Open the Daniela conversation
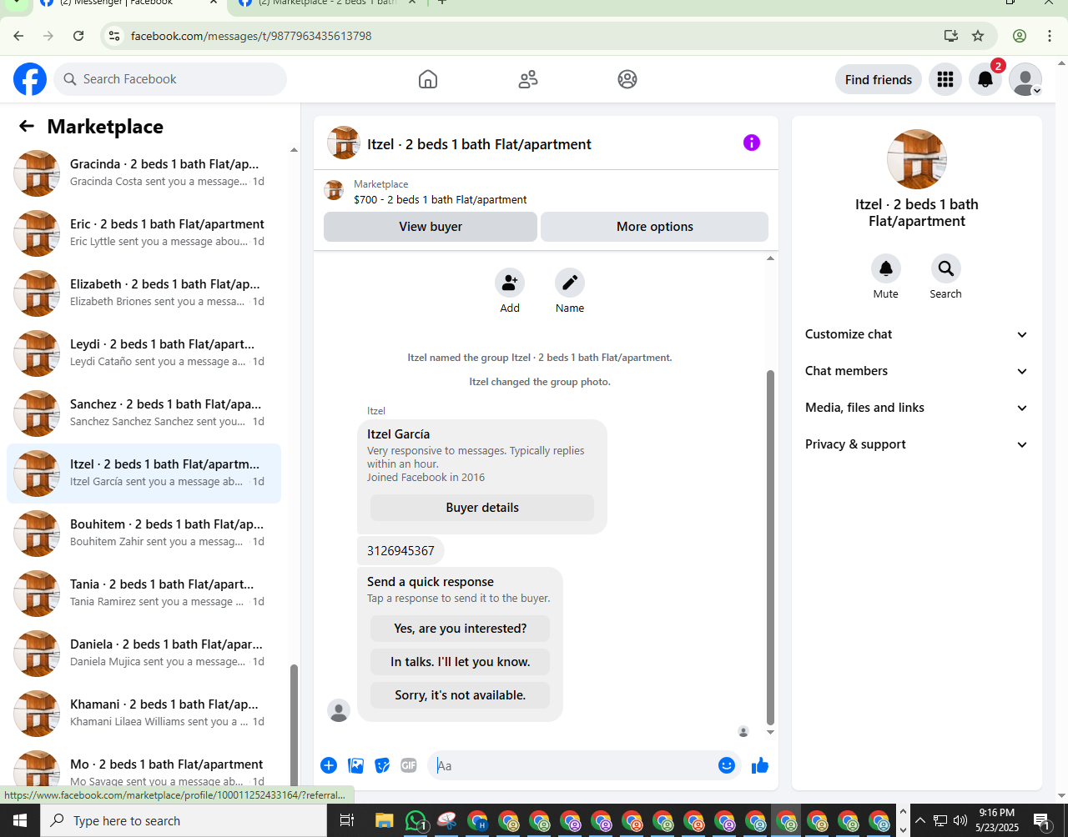 point(144,654)
